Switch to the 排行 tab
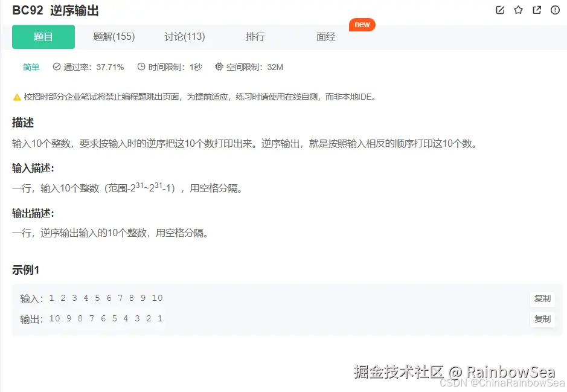Screen dimensions: 567x392 click(255, 36)
